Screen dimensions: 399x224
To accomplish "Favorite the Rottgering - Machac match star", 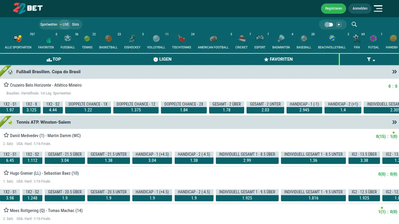I will [6, 210].
